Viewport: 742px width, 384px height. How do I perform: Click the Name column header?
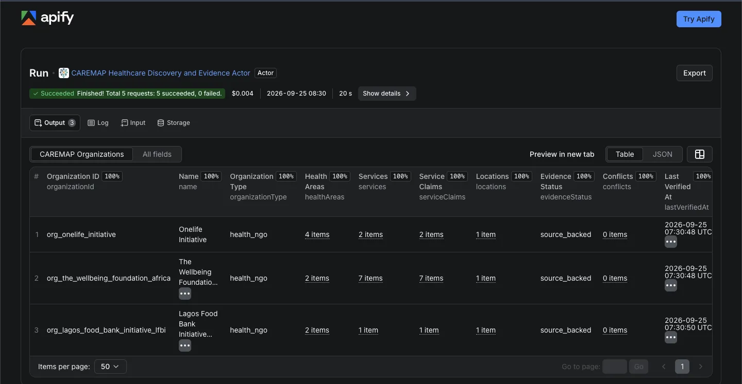200,181
